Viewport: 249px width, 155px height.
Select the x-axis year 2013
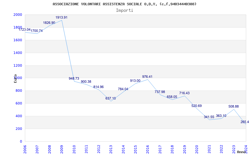click(x=111, y=149)
